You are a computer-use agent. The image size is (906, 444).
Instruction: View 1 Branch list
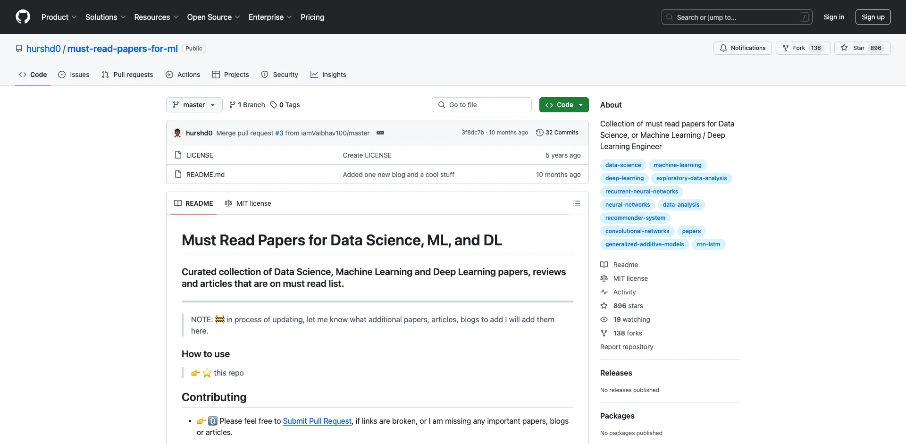click(x=247, y=105)
